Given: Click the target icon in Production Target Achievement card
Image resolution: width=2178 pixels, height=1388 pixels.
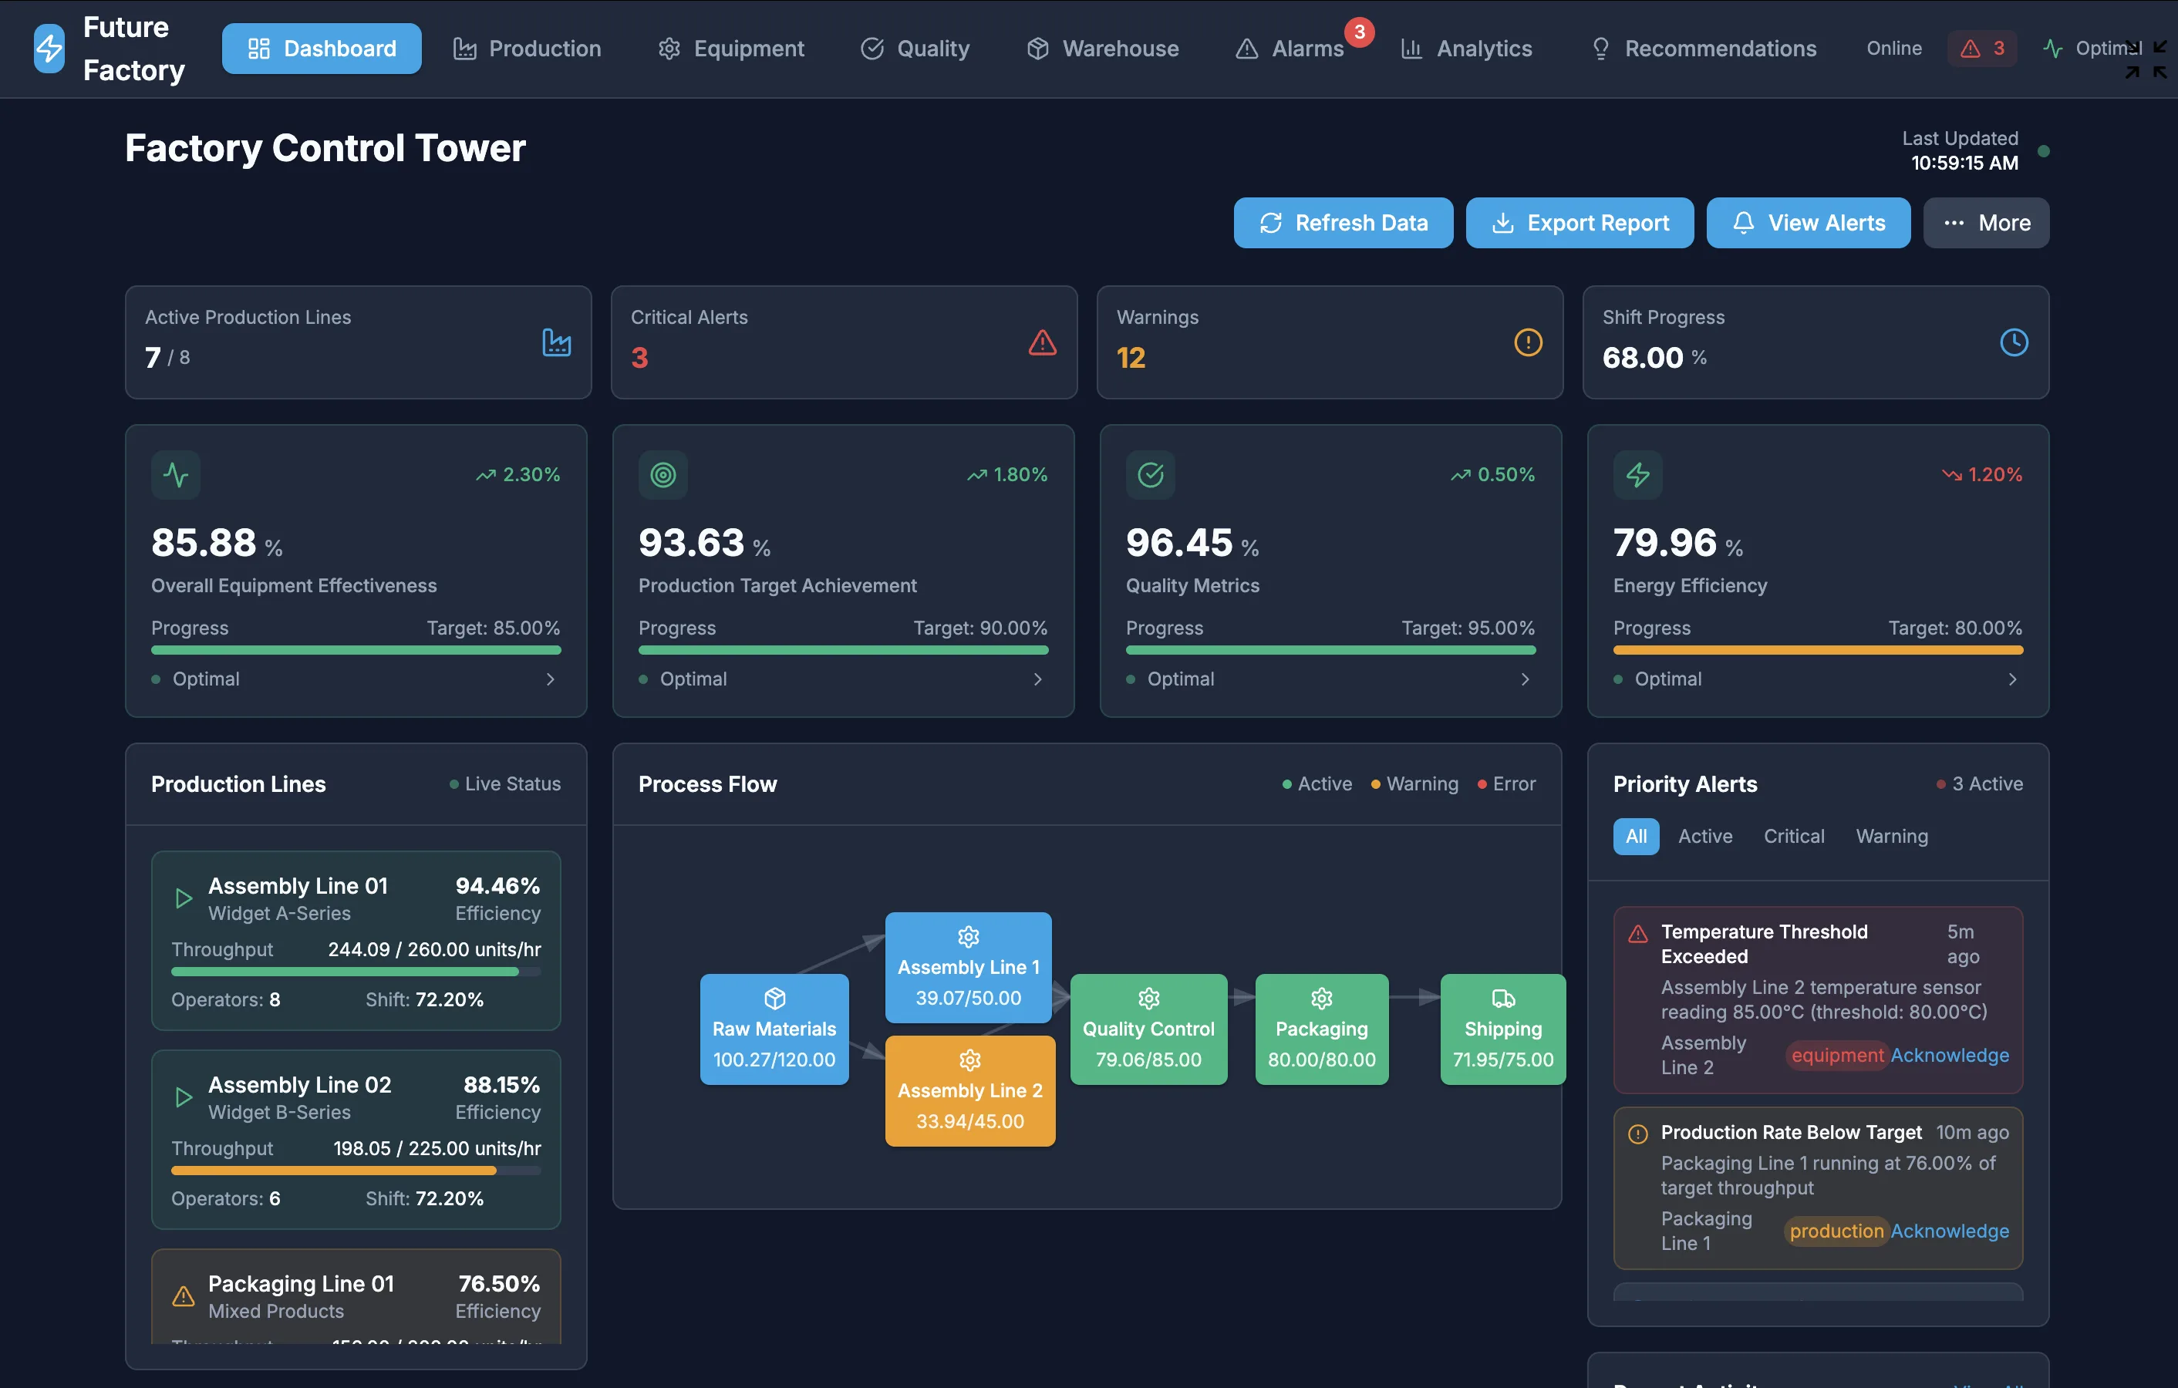Looking at the screenshot, I should (x=663, y=475).
